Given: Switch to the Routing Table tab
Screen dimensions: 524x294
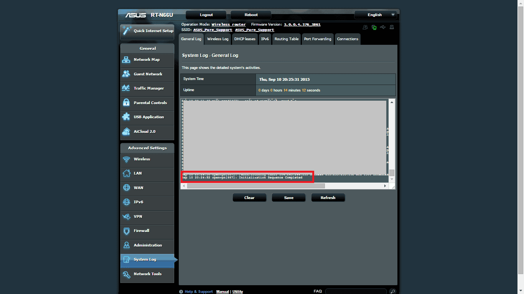Looking at the screenshot, I should 287,39.
